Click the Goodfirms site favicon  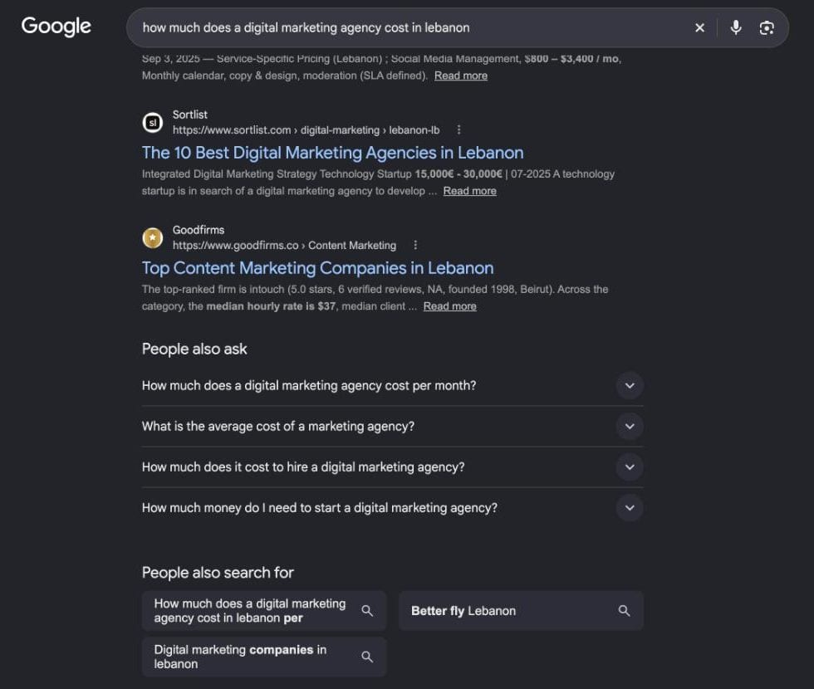153,237
